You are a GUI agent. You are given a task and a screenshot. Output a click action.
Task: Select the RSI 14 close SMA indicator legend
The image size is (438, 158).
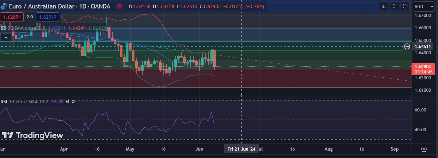point(24,101)
